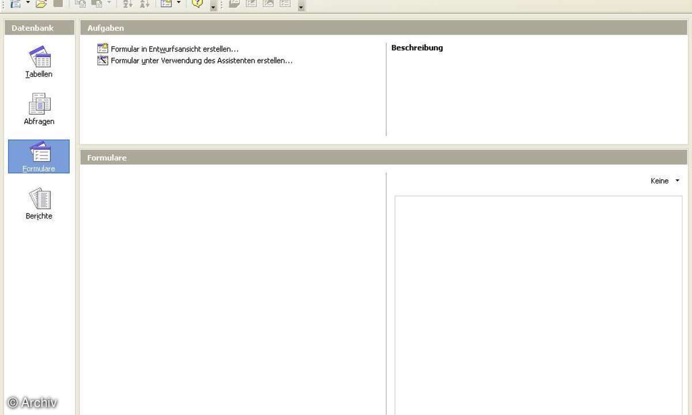Click the new document icon in the toolbar
Viewport: 692px width, 415px height.
(x=15, y=3)
